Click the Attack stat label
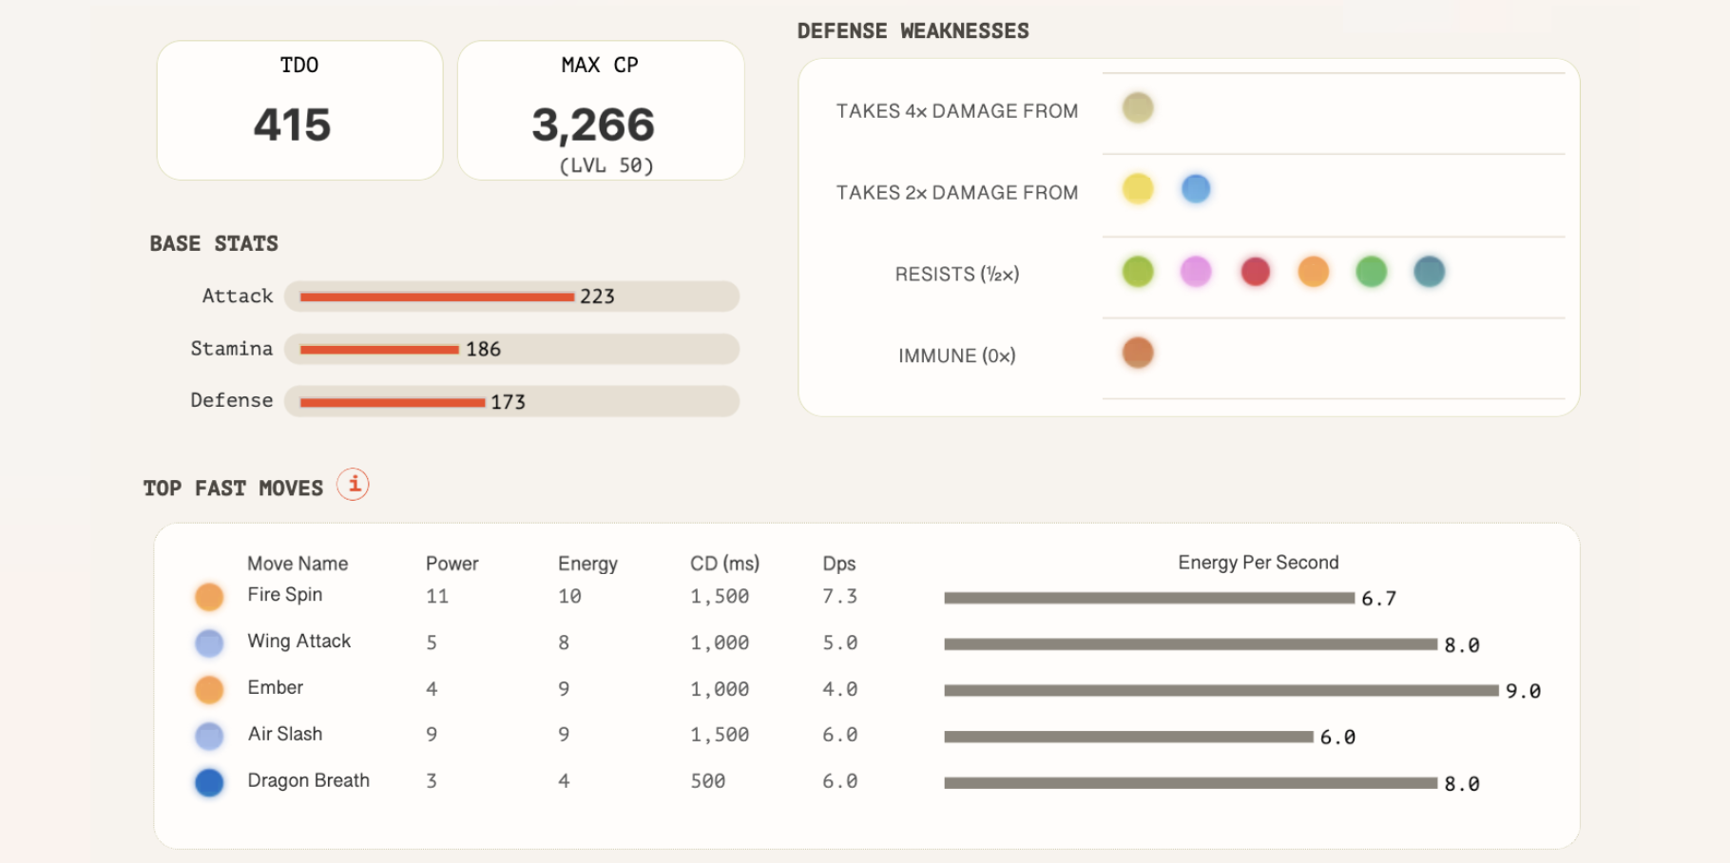The width and height of the screenshot is (1730, 863). click(238, 297)
